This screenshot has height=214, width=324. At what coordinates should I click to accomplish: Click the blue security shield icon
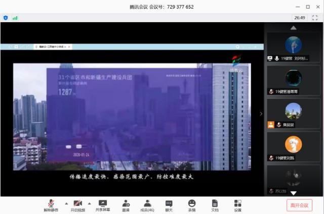pyautogui.click(x=6, y=18)
